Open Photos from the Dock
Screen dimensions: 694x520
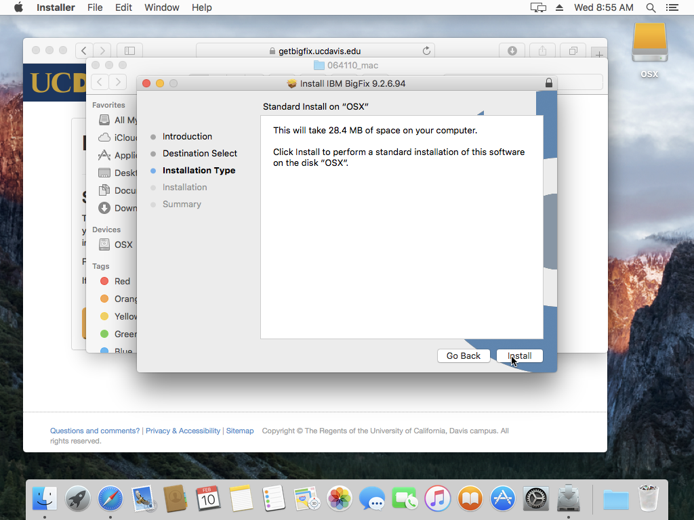click(339, 499)
